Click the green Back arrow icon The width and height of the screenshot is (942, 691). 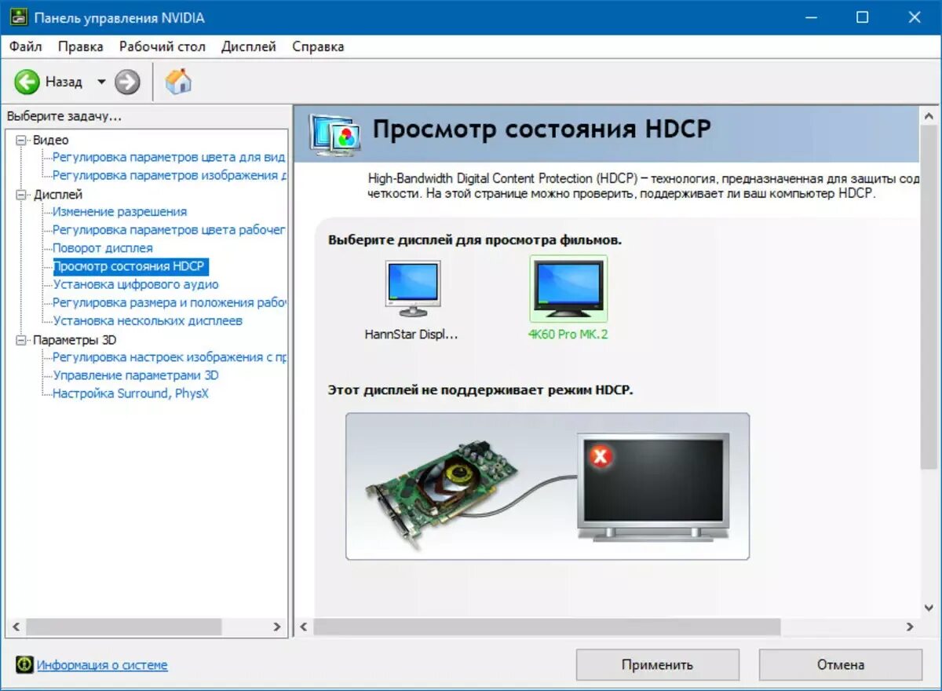coord(27,82)
